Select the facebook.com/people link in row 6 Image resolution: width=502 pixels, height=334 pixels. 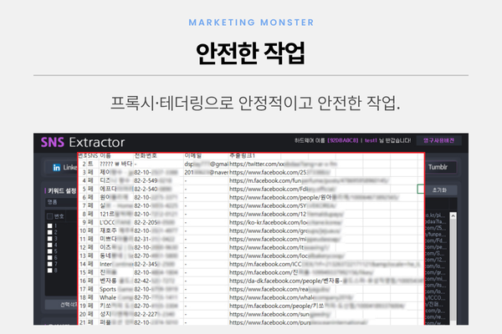click(314, 197)
